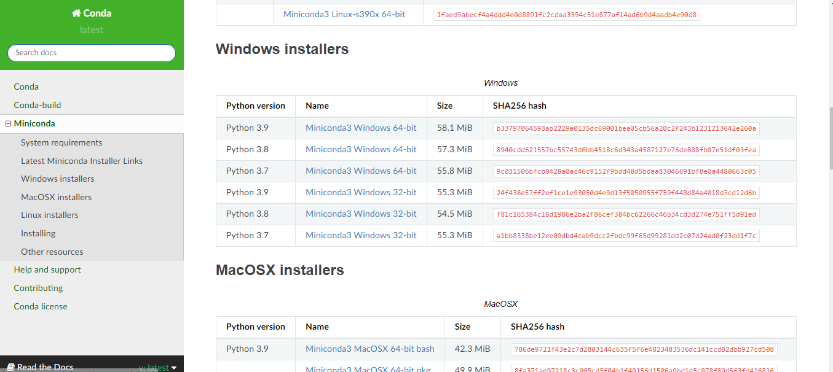This screenshot has width=833, height=372.
Task: Download Python 3.8 Miniconda3 Windows 32-bit
Action: pyautogui.click(x=361, y=214)
